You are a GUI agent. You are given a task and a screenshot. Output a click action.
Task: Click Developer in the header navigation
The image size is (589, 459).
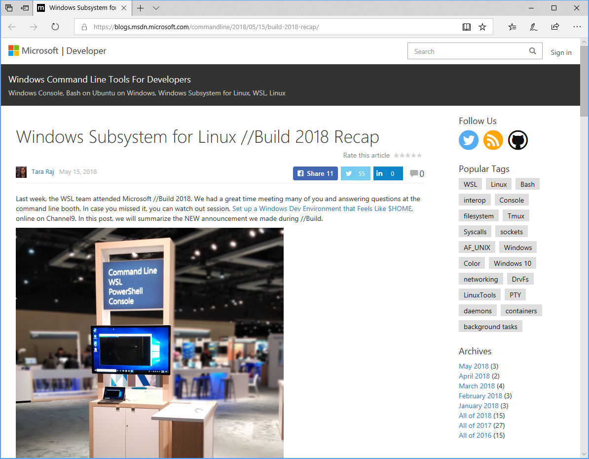(x=86, y=50)
